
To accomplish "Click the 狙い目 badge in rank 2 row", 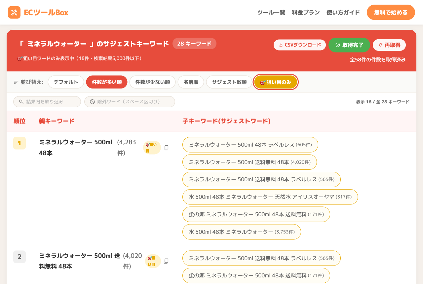I will [153, 261].
